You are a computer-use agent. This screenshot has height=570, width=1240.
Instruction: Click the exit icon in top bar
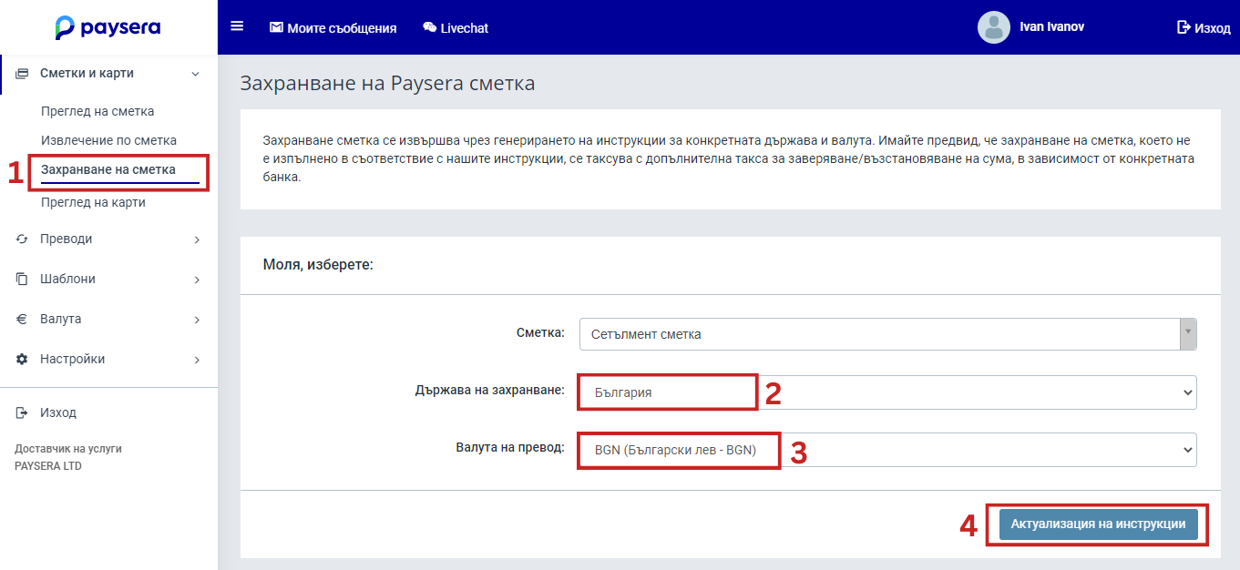[x=1184, y=27]
